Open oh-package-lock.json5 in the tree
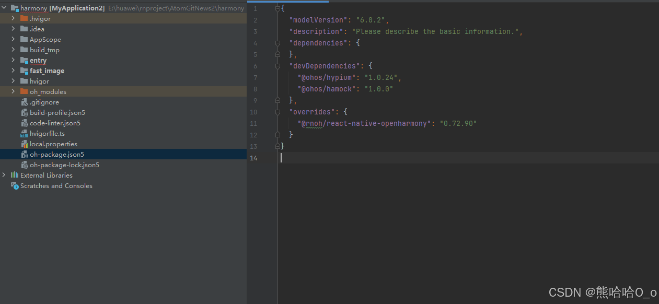The width and height of the screenshot is (659, 304). (x=64, y=165)
